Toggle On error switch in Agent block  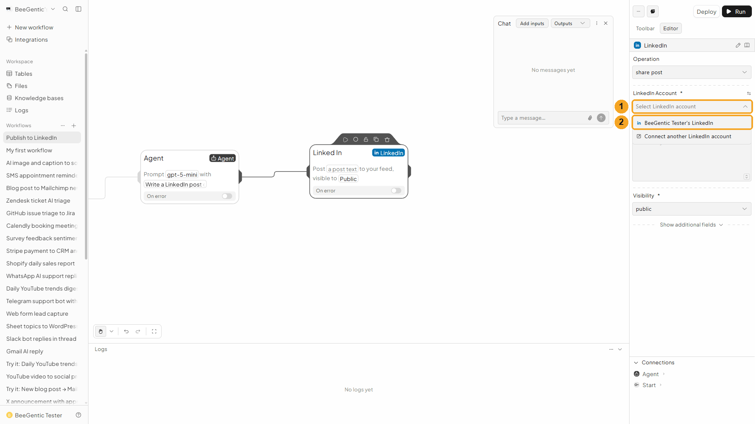coord(227,196)
